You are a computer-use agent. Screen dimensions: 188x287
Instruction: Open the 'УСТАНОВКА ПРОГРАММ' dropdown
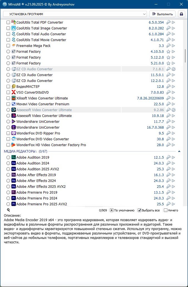point(75,14)
